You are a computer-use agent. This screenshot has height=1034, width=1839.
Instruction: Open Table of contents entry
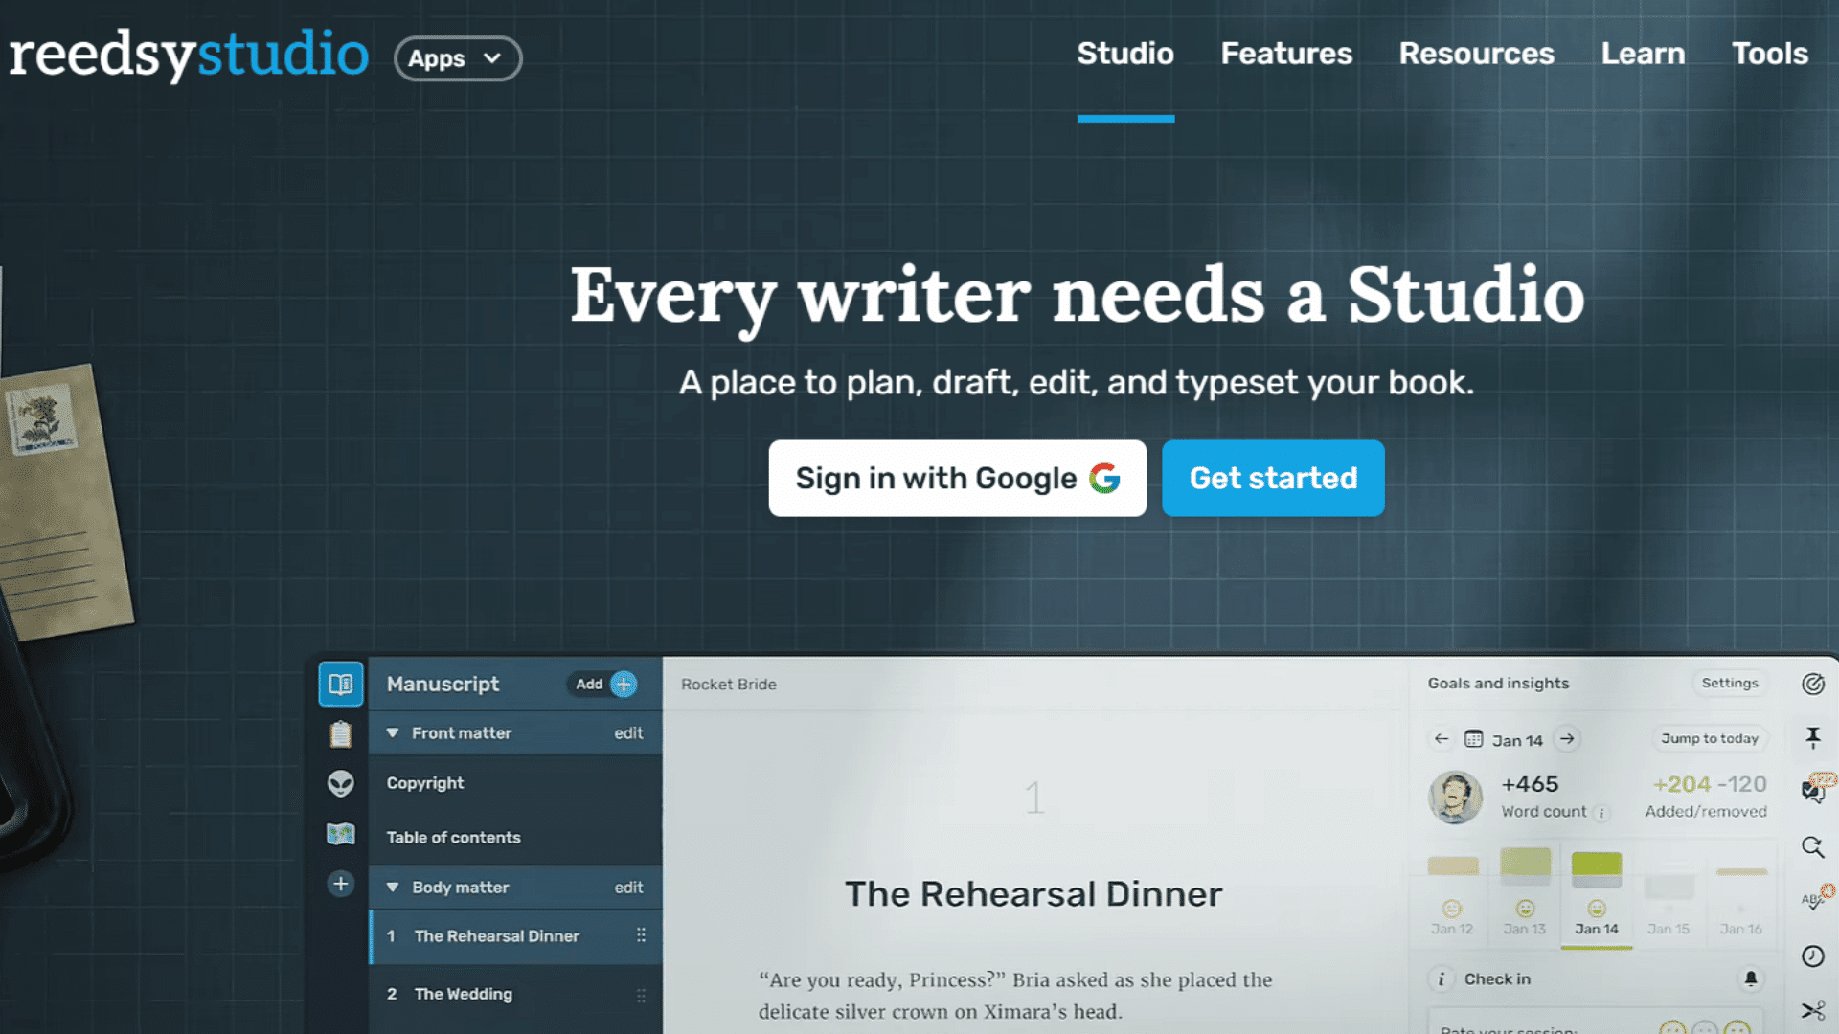click(x=515, y=837)
